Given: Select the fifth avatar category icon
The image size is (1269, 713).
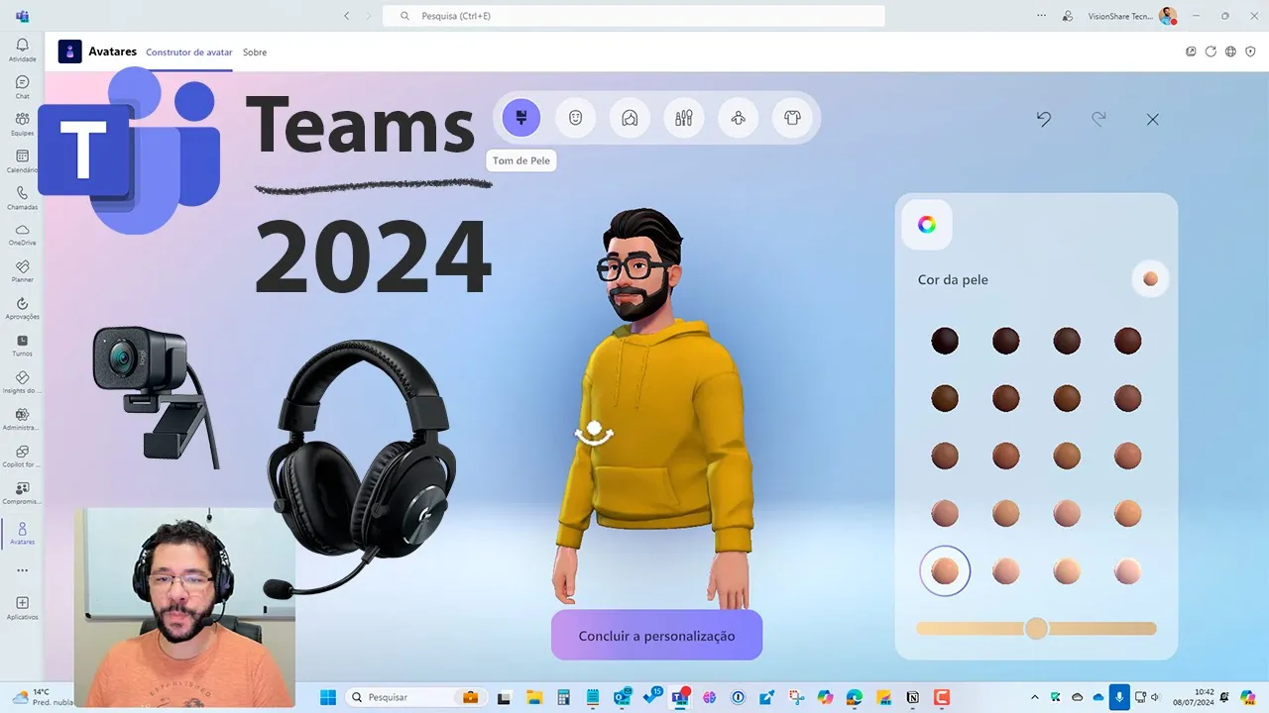Looking at the screenshot, I should [738, 118].
